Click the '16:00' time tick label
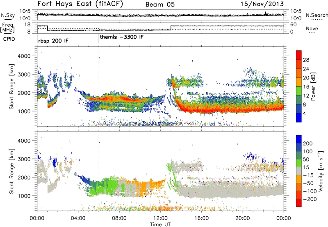This screenshot has width=328, height=227. click(201, 218)
